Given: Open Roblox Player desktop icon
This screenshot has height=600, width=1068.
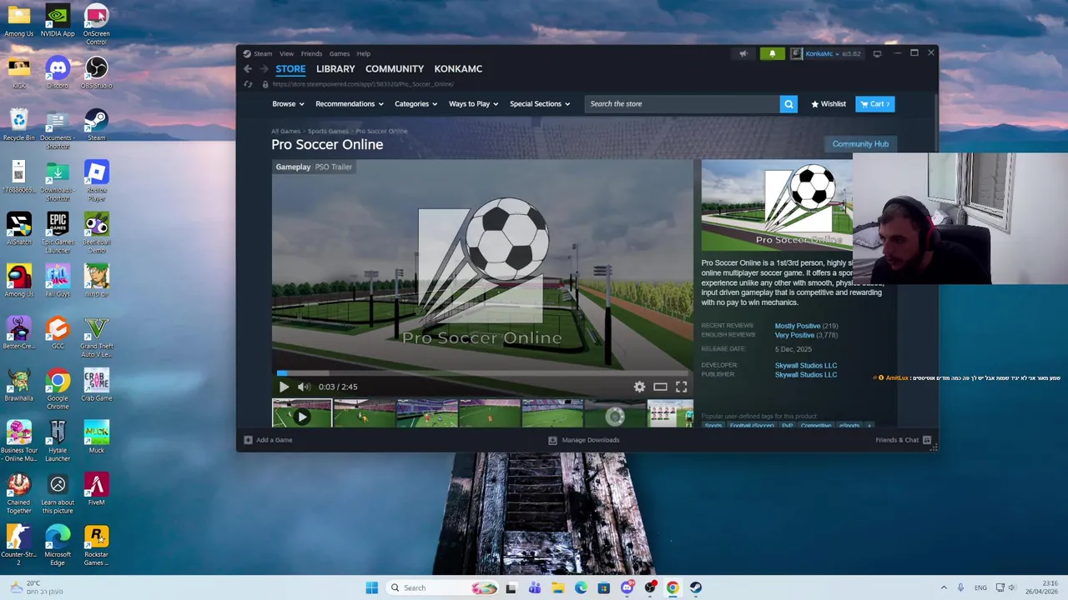Looking at the screenshot, I should pos(96,181).
